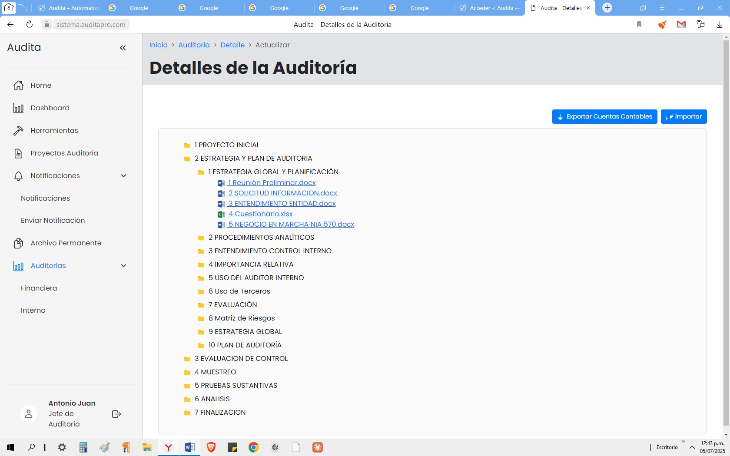Click the logout icon beside Antonio Juan

[x=116, y=414]
